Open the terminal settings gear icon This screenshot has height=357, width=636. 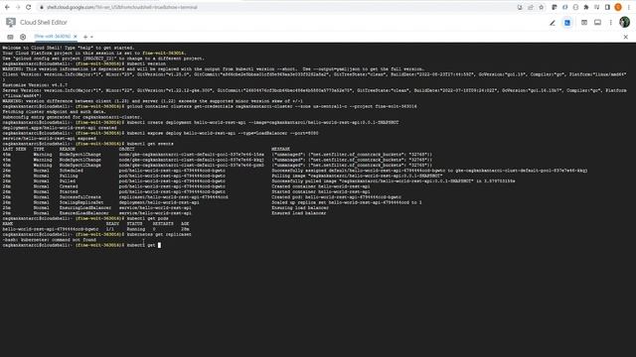click(23, 37)
